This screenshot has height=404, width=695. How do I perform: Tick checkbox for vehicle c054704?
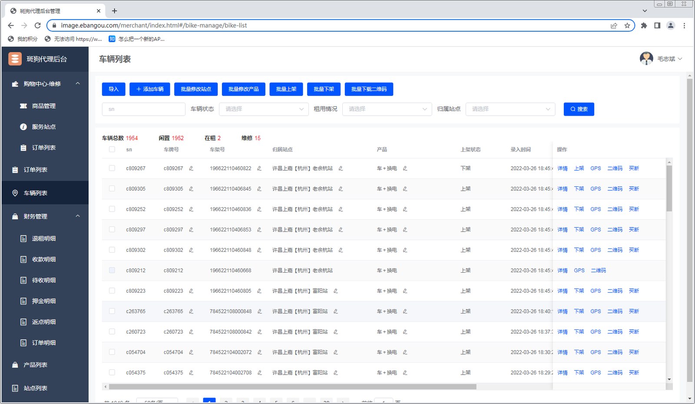pos(112,352)
